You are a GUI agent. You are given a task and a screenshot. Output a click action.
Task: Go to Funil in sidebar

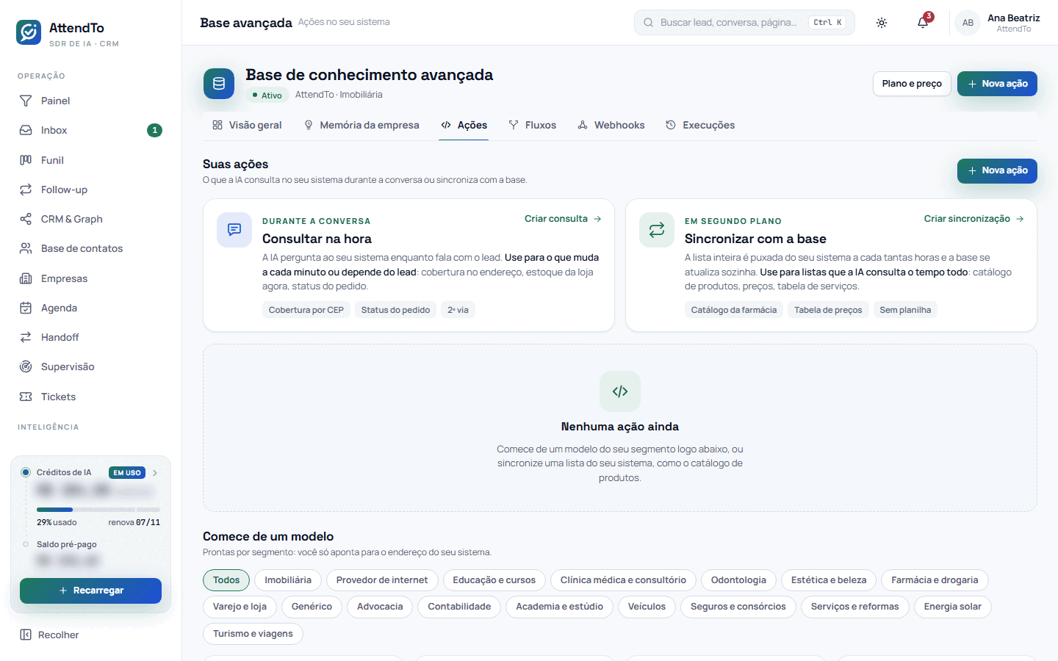(90, 160)
